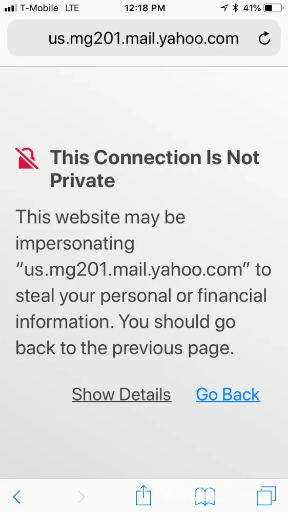
Task: Tap the location services arrow icon
Action: pyautogui.click(x=224, y=8)
